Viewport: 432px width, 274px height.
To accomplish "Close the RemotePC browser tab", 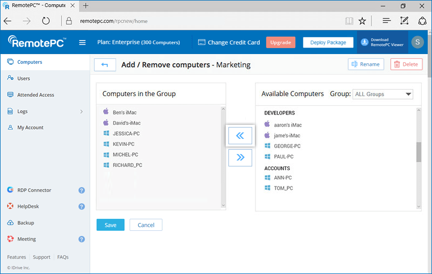I will pos(72,5).
